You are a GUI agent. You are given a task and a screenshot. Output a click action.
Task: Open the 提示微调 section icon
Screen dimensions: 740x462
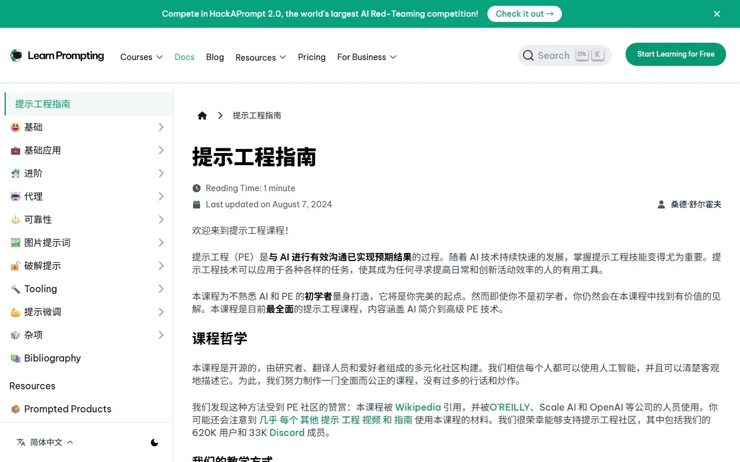coord(15,312)
